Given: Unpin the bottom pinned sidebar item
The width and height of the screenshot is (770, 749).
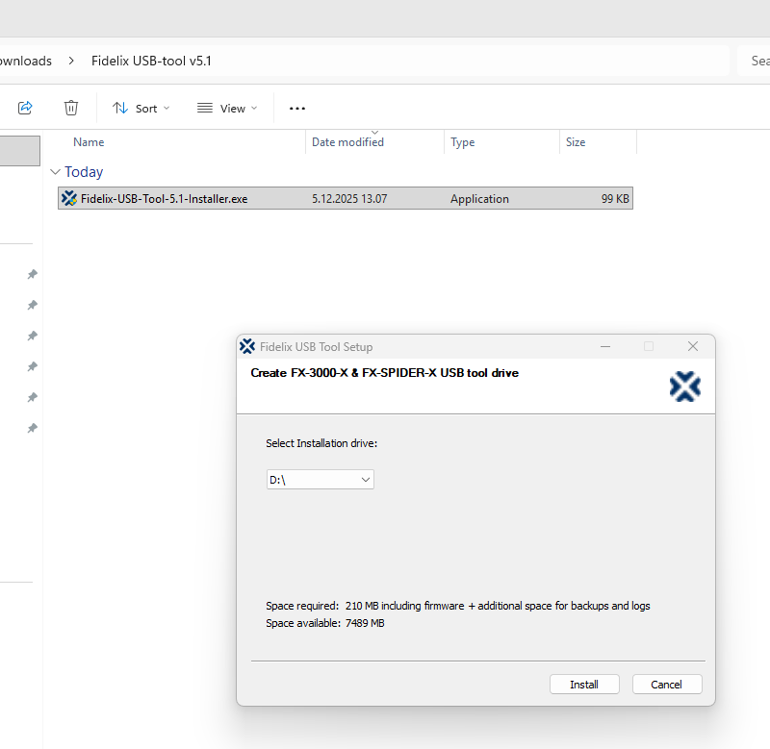Looking at the screenshot, I should (x=32, y=428).
